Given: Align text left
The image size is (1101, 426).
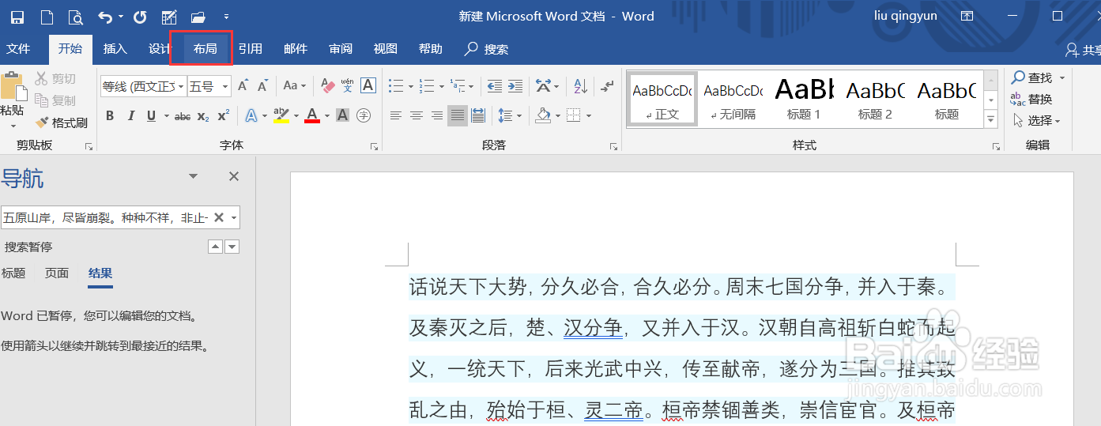Looking at the screenshot, I should [x=396, y=116].
